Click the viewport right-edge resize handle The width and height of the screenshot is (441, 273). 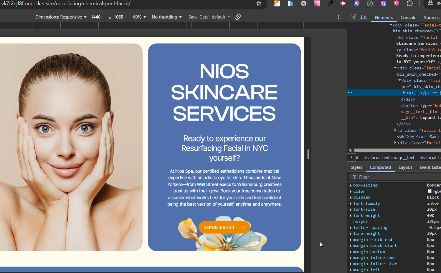tap(308, 154)
